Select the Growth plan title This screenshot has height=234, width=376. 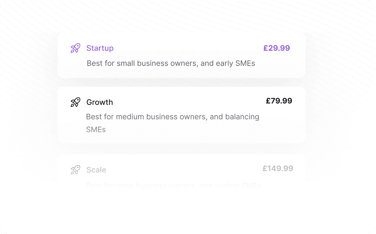tap(100, 102)
